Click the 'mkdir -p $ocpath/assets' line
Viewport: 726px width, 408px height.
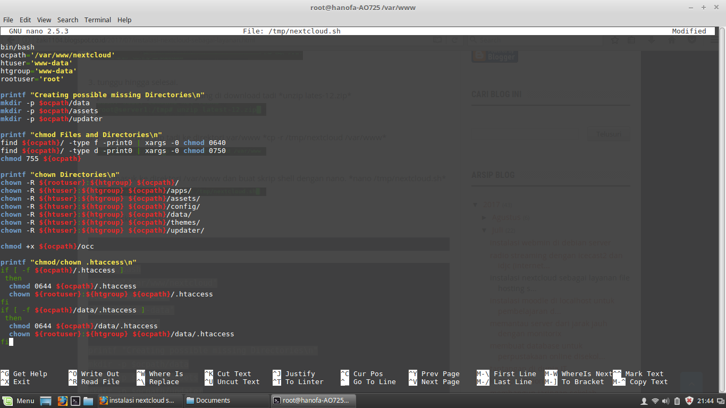[x=49, y=110]
